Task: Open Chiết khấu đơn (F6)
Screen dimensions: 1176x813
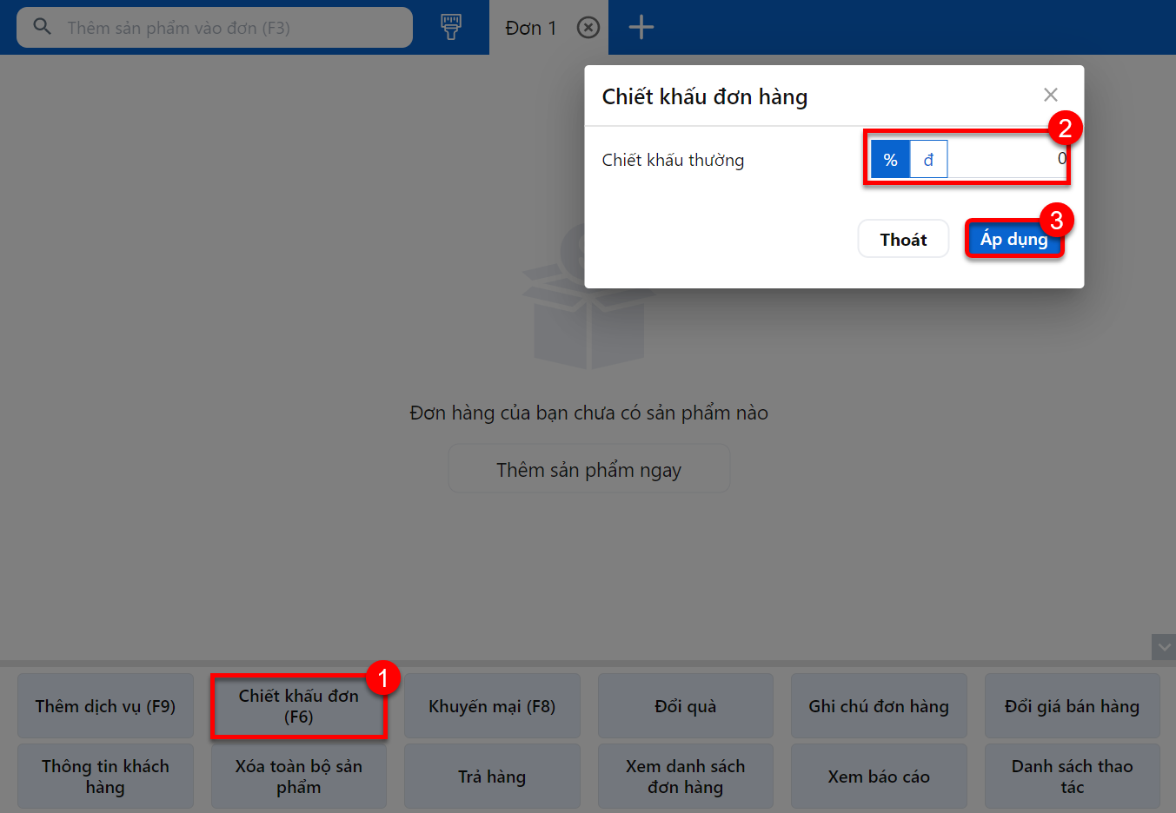Action: pyautogui.click(x=299, y=706)
